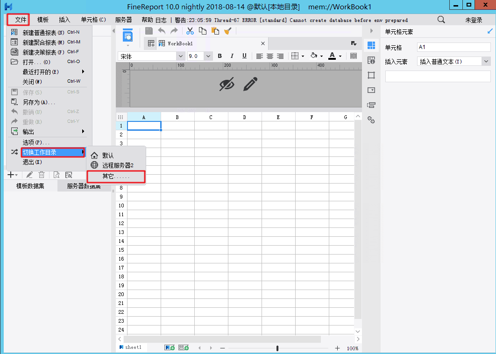Select 远程服务器2 working directory

click(116, 165)
